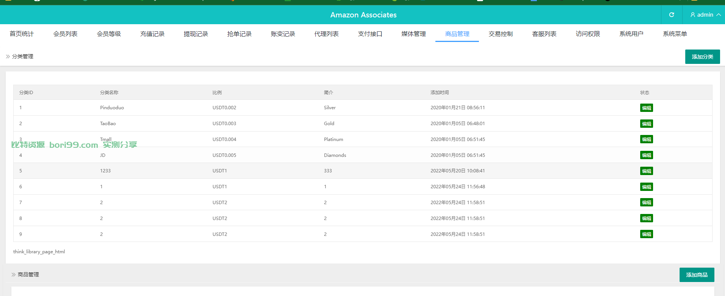The image size is (725, 296).
Task: Open 访问权限 tab
Action: pos(588,34)
